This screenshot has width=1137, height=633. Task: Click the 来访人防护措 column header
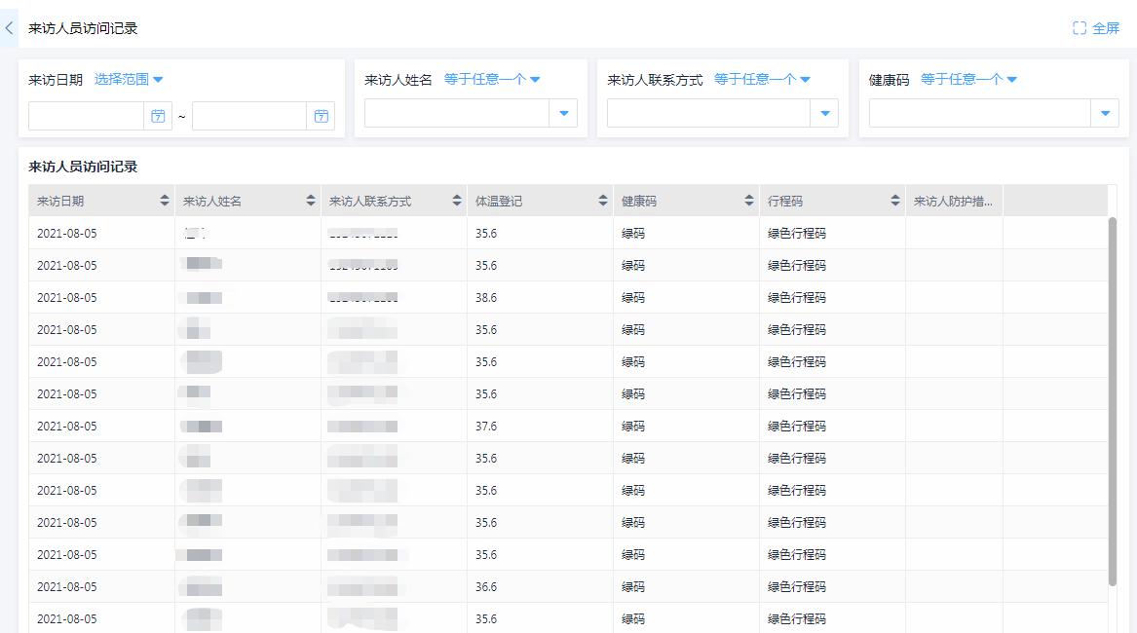[955, 199]
